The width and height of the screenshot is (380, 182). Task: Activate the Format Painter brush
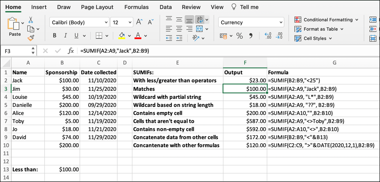click(x=31, y=38)
